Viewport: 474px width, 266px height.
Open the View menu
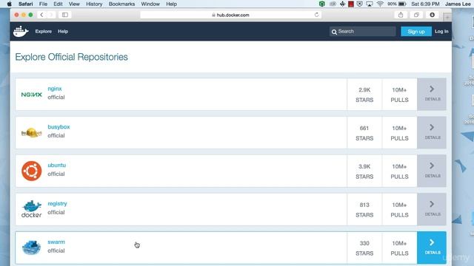74,4
